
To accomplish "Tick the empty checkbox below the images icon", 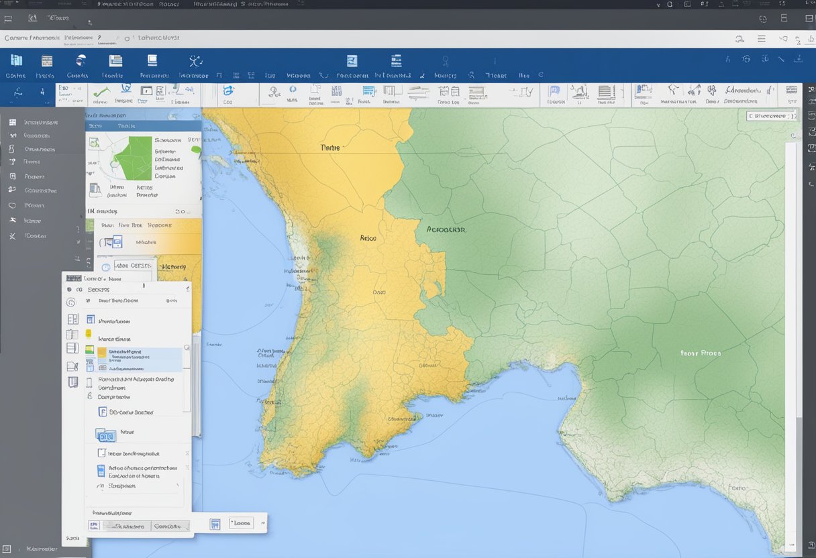I will coord(101,453).
